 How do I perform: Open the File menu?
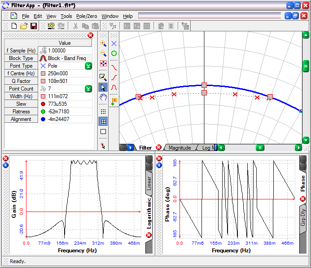click(x=26, y=16)
